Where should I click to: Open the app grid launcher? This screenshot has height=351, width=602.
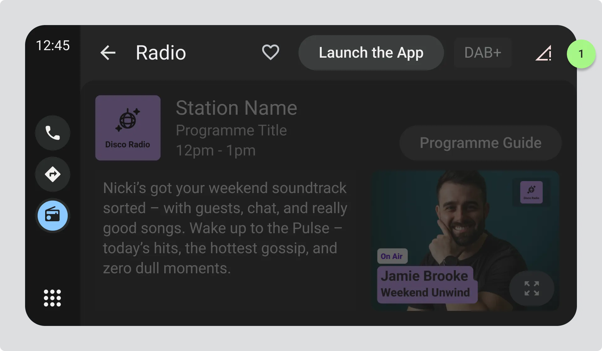tap(52, 298)
